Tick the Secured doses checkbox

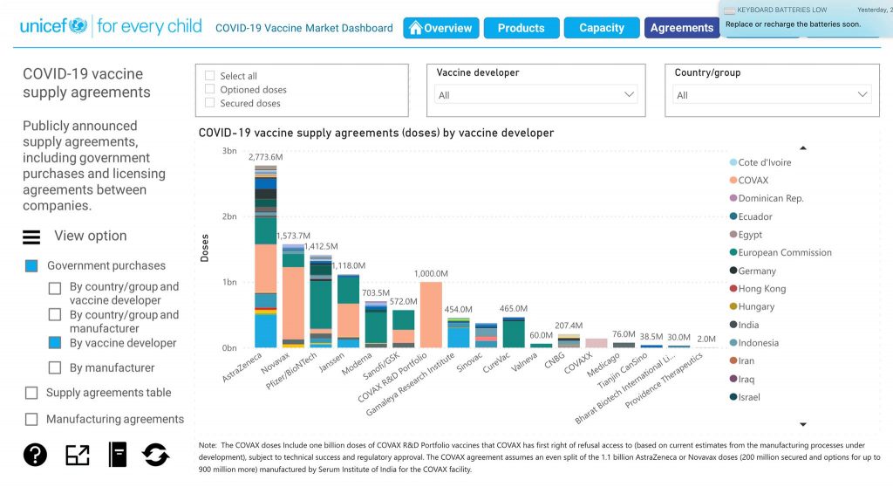pyautogui.click(x=209, y=103)
